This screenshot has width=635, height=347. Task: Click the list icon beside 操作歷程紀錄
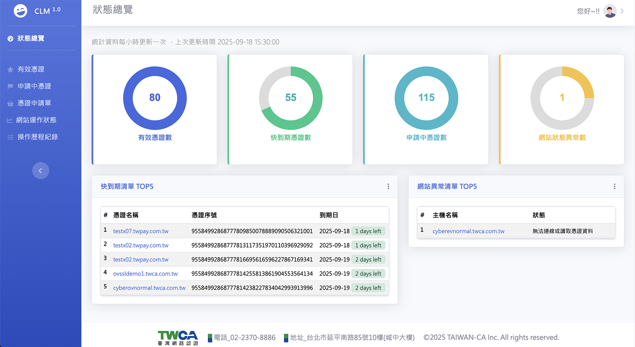[x=10, y=137]
